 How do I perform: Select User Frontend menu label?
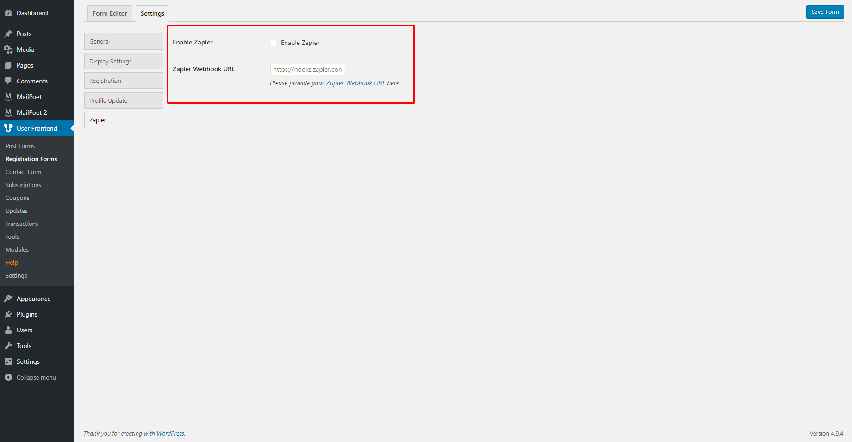click(x=37, y=128)
